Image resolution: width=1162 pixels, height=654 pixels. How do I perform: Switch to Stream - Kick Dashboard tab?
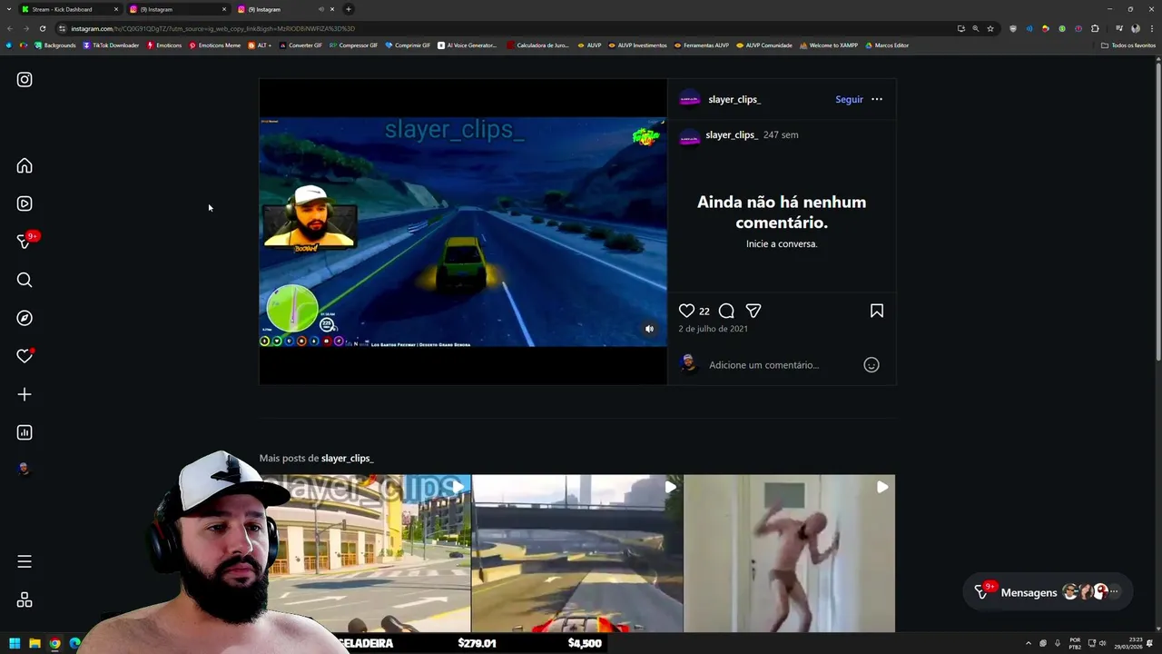[71, 9]
